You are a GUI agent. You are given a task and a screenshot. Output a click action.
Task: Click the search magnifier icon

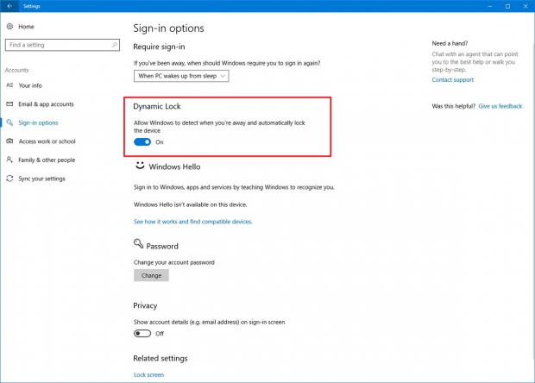click(114, 45)
